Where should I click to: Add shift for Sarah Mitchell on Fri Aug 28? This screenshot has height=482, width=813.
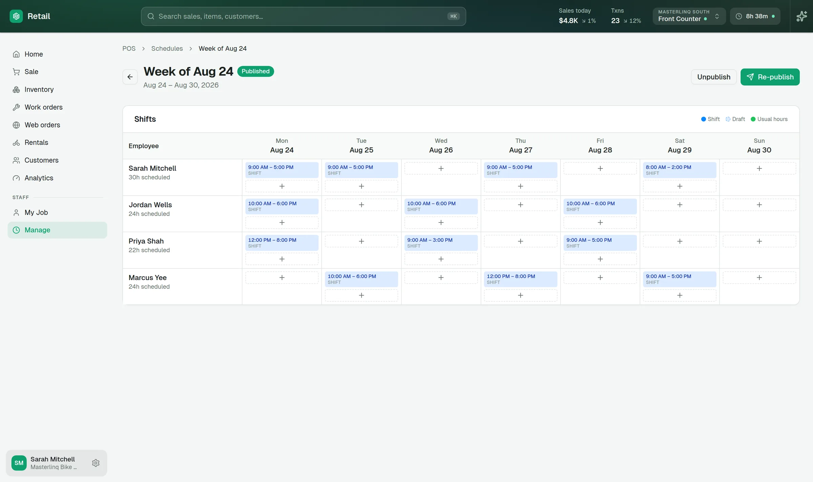600,168
